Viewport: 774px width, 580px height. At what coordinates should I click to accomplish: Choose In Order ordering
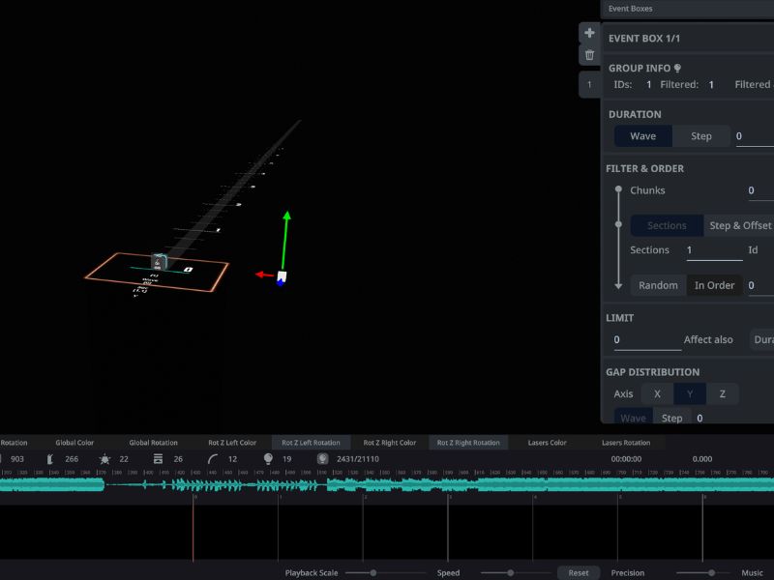pyautogui.click(x=714, y=285)
